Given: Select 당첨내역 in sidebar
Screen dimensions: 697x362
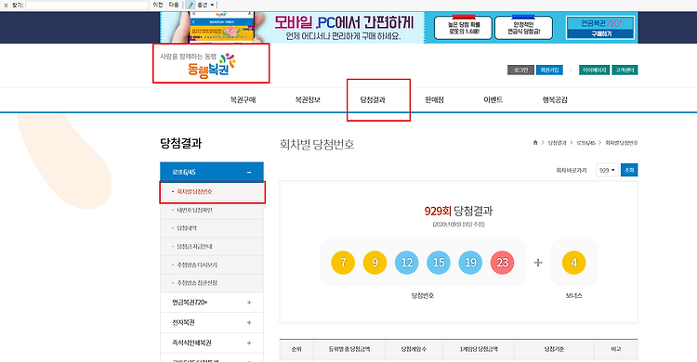Looking at the screenshot, I should [212, 228].
